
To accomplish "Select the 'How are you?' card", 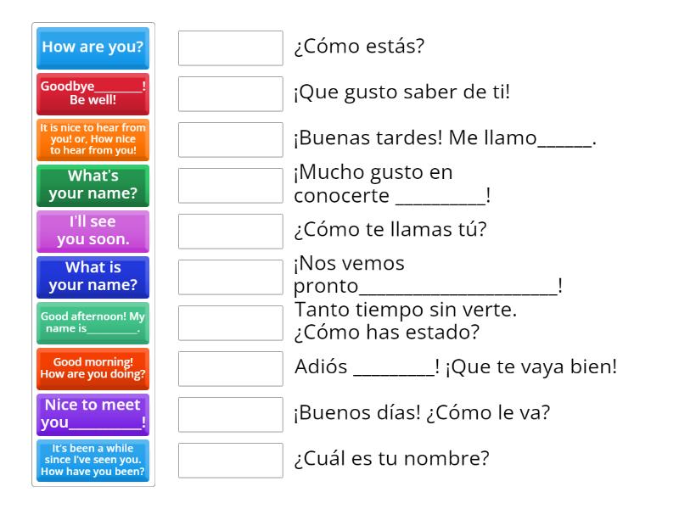I will click(x=93, y=48).
